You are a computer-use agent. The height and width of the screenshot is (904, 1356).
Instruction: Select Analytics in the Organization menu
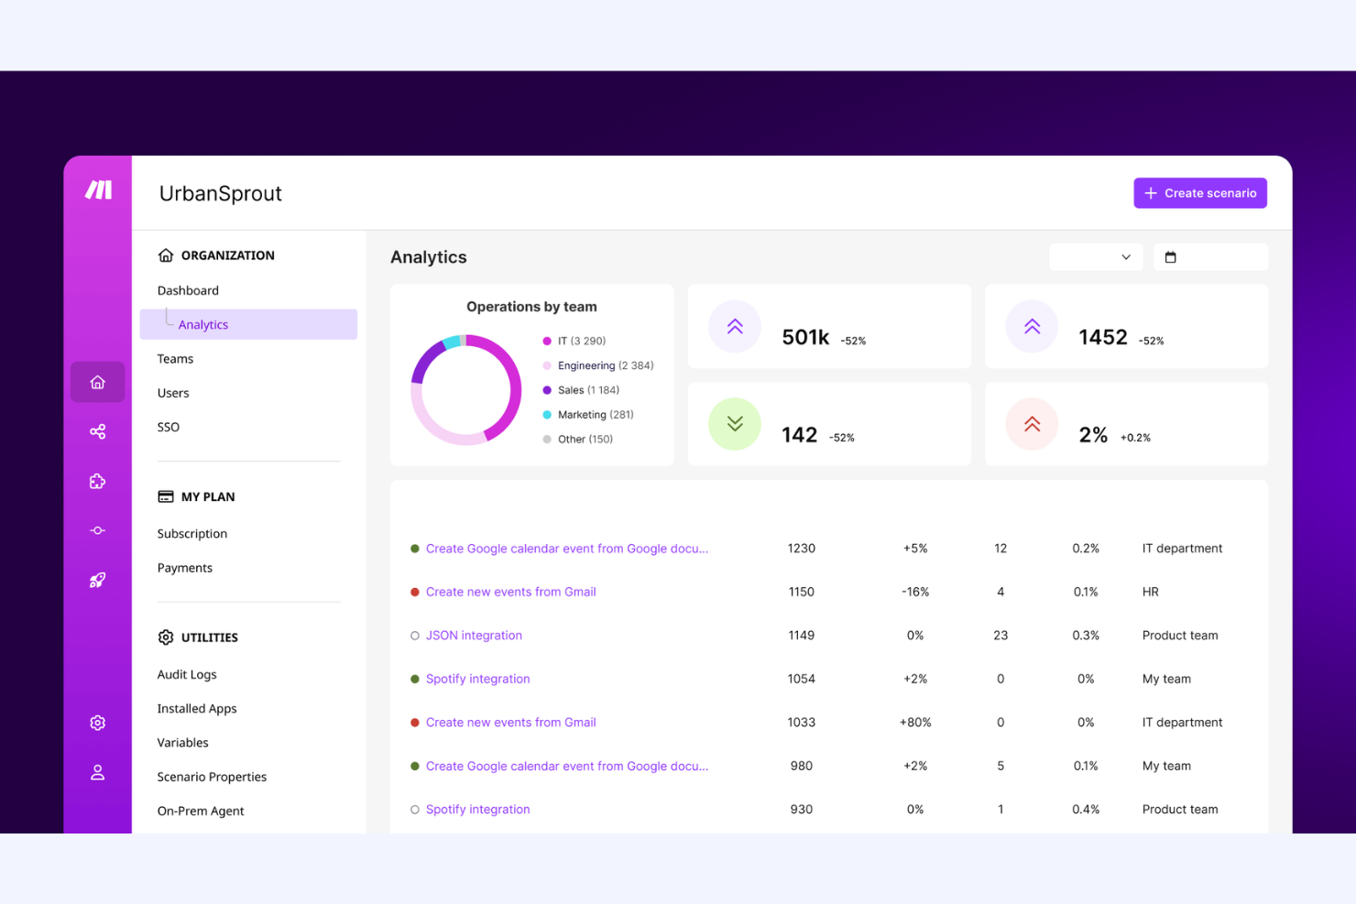coord(203,324)
